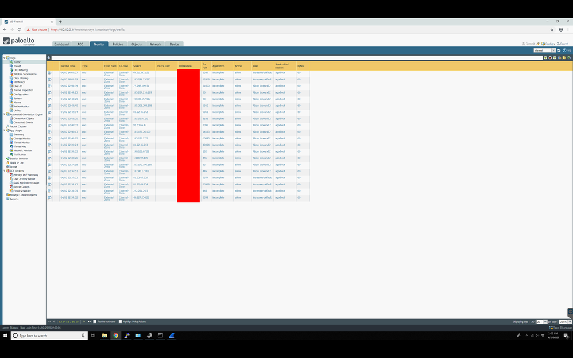Click the Commit button
The width and height of the screenshot is (573, 358).
tap(528, 44)
